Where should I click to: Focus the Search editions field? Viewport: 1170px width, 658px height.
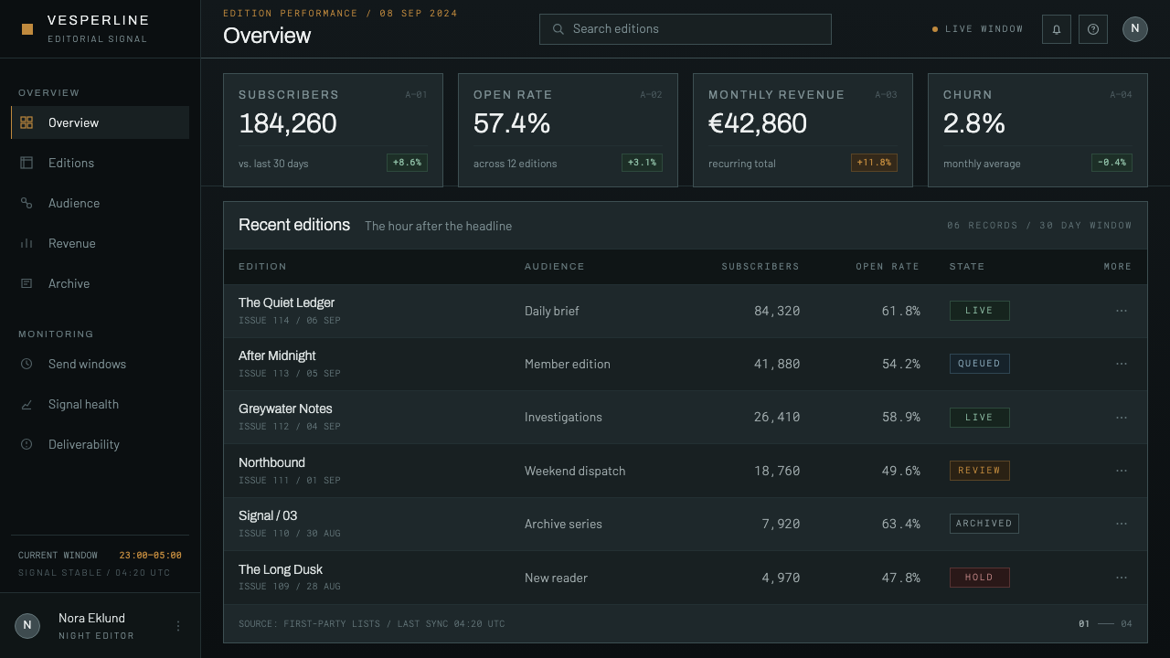(x=686, y=29)
